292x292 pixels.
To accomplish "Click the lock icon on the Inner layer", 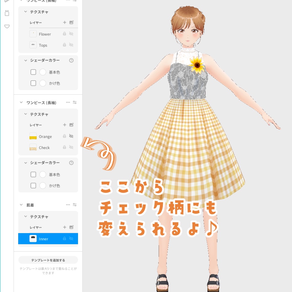I will point(64,238).
